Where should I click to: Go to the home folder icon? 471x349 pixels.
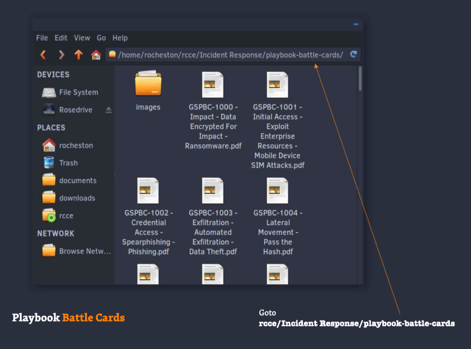[x=96, y=55]
